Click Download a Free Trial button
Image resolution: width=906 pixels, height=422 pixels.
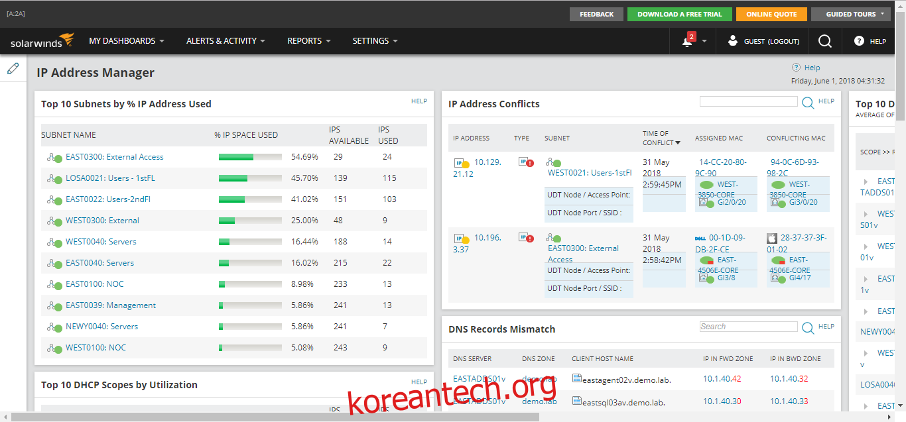(x=680, y=14)
